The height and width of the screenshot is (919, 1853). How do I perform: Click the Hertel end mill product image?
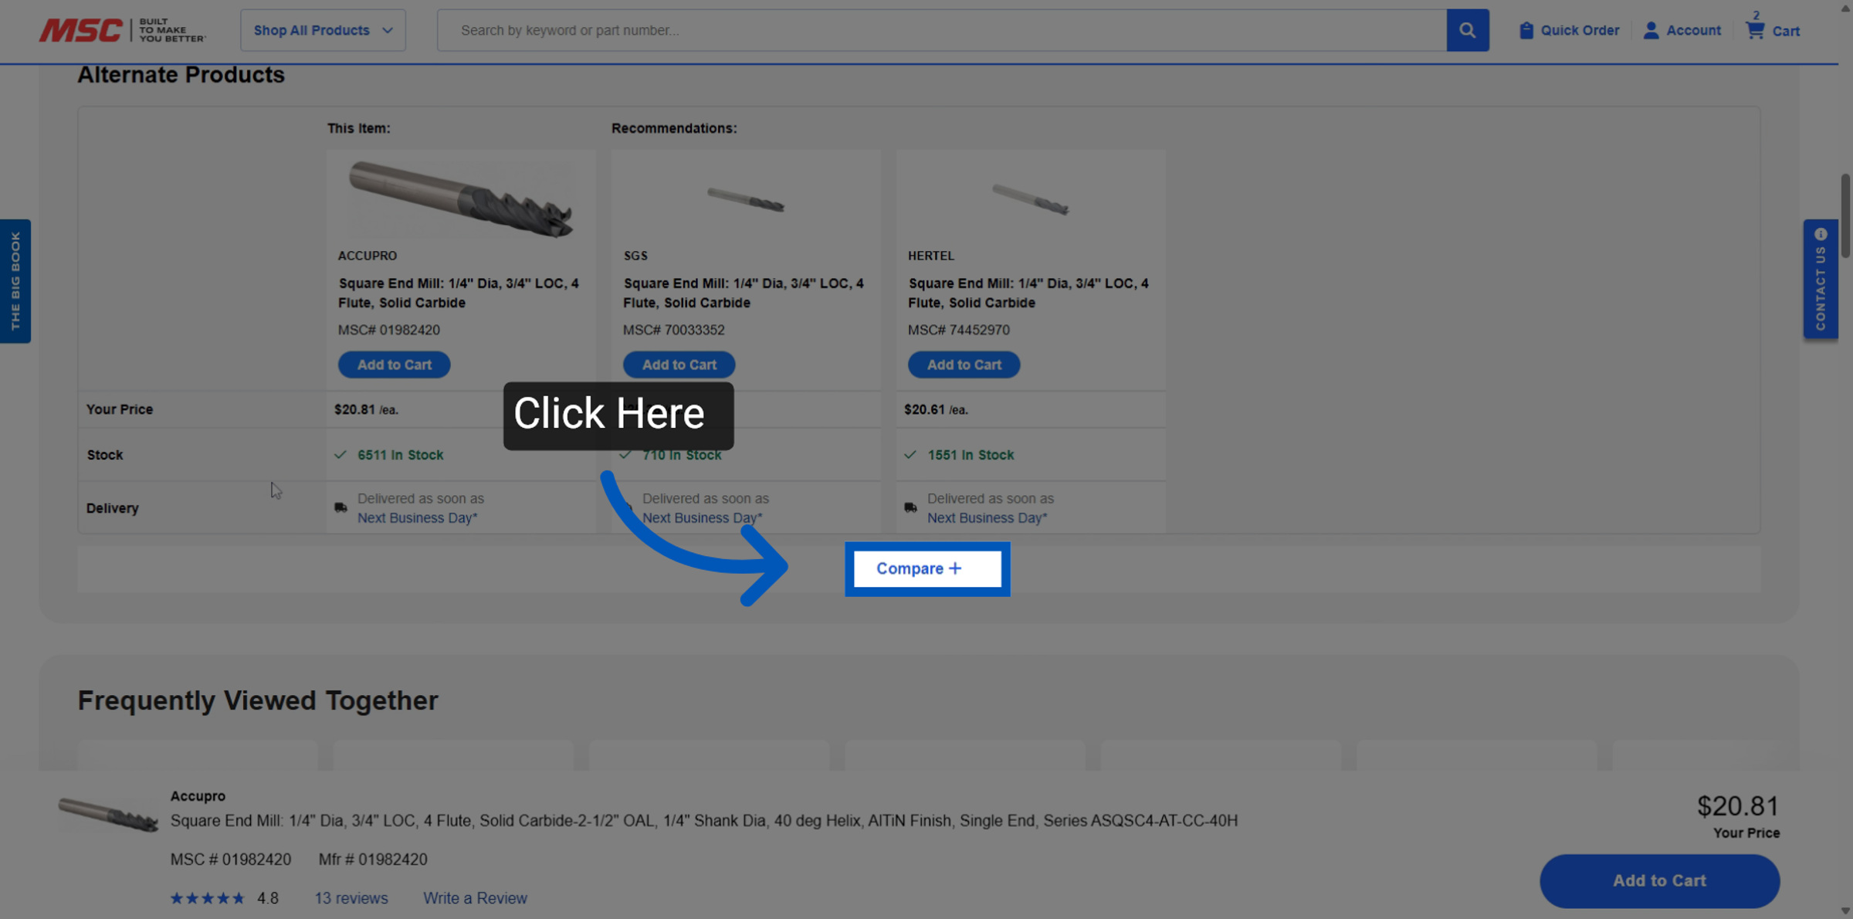[x=1031, y=199]
